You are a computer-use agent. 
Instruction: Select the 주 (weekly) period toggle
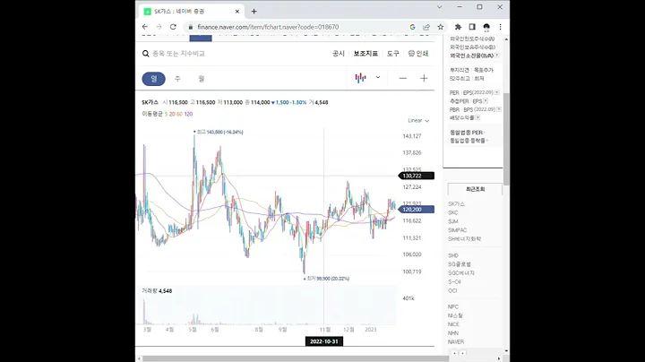(x=177, y=79)
